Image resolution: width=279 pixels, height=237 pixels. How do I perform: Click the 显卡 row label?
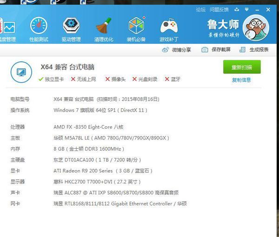point(15,171)
